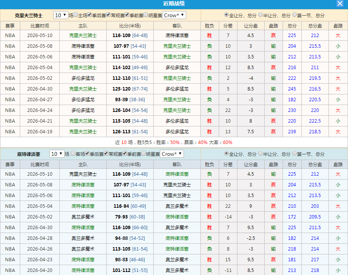Click score 107-97 in Cavaliers 2026-05-08 row
The image size is (348, 275).
(x=121, y=46)
